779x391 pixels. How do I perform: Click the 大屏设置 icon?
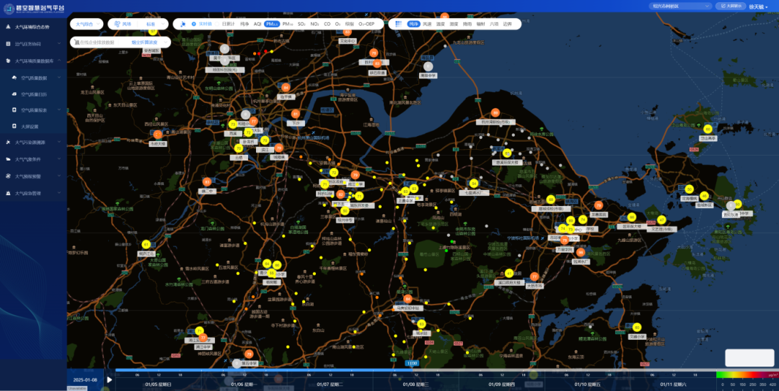[x=15, y=127]
